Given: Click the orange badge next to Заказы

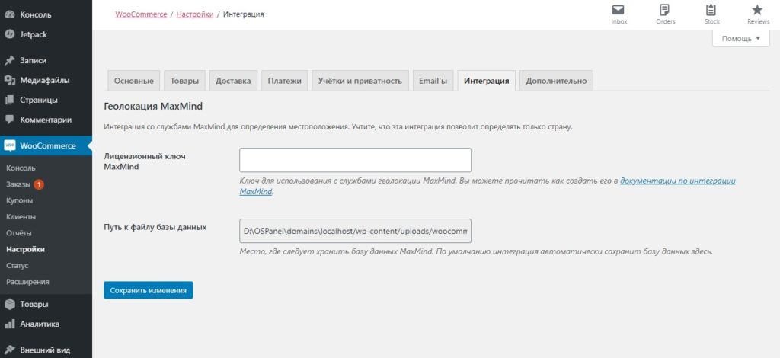Looking at the screenshot, I should tap(39, 184).
